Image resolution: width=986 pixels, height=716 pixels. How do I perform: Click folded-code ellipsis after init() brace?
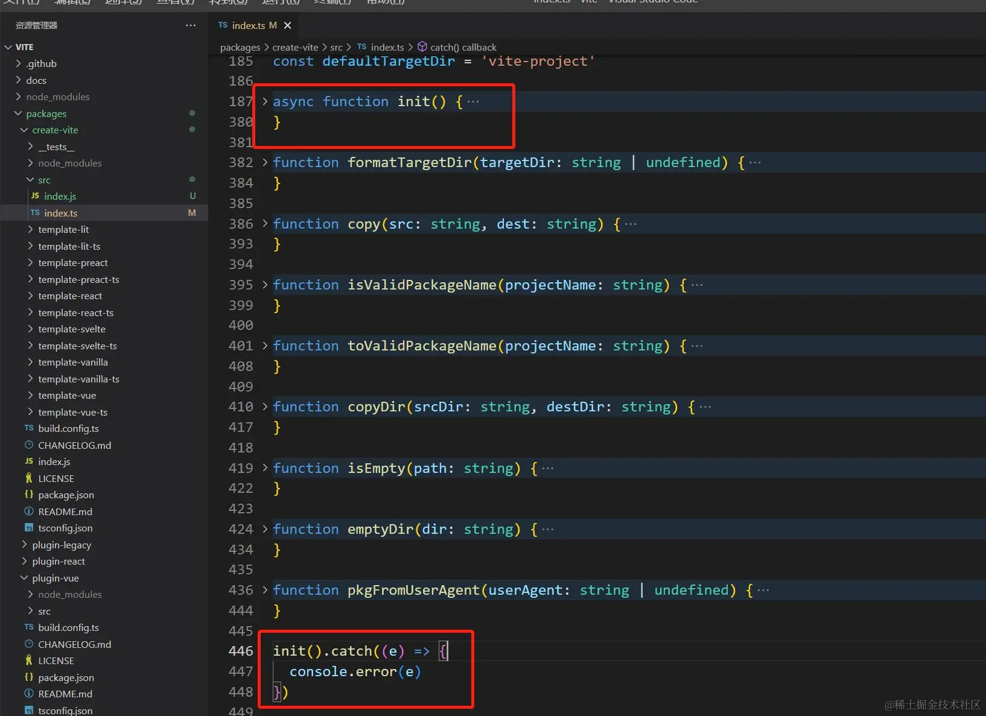tap(473, 101)
